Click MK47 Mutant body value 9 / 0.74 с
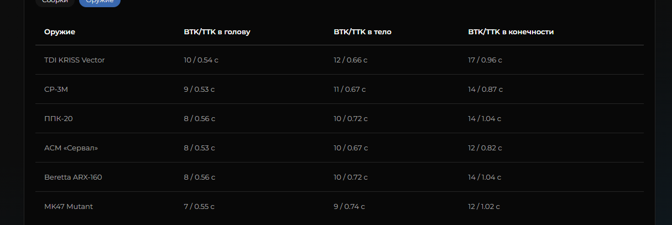The width and height of the screenshot is (672, 225). (x=349, y=206)
